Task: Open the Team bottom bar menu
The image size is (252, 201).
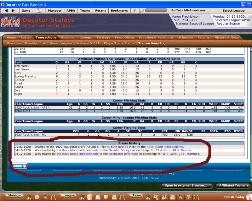Action: tap(137, 195)
